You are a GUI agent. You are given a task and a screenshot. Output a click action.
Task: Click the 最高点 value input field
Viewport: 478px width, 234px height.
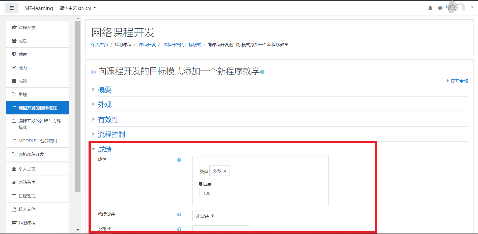tap(227, 193)
